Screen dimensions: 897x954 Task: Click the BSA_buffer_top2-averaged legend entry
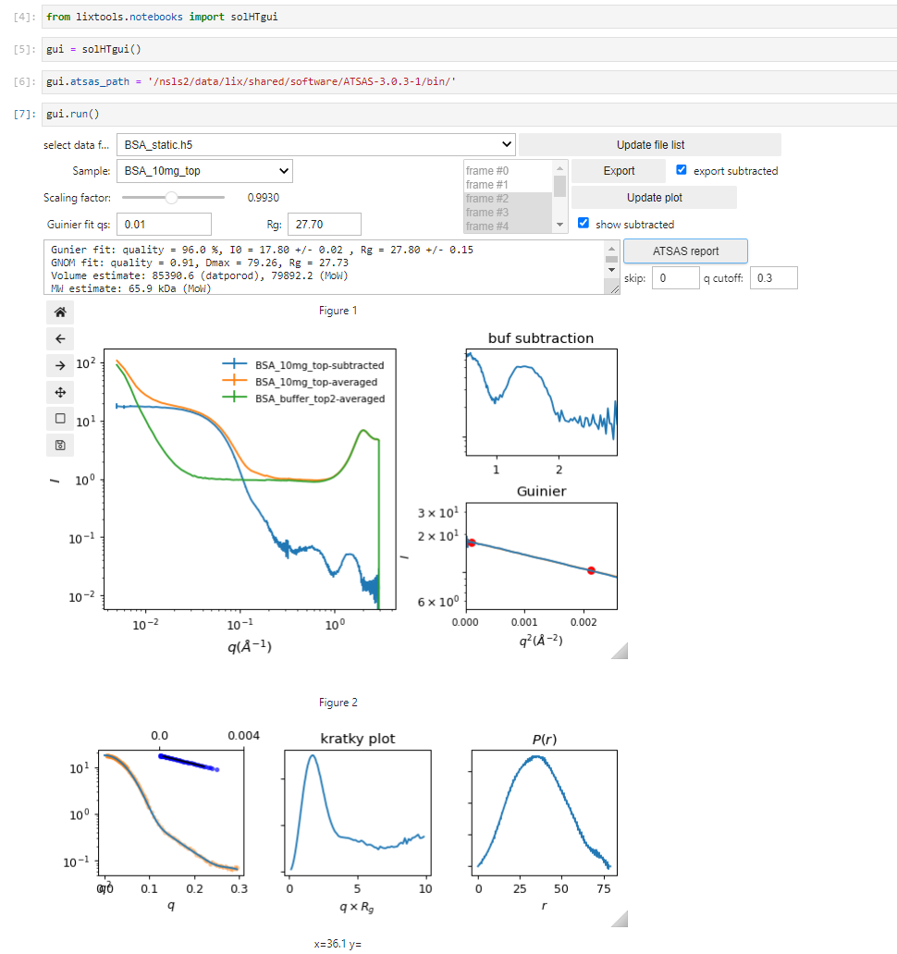click(x=303, y=398)
